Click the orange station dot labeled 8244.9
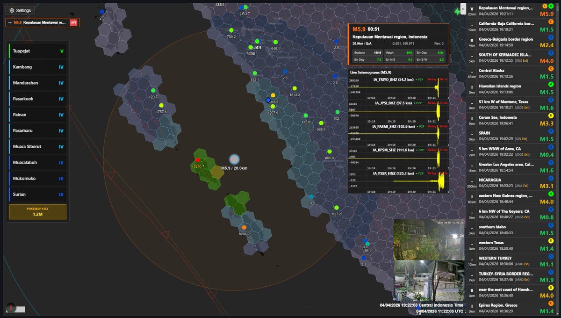Screen dimensions: 561x318 coord(244,228)
